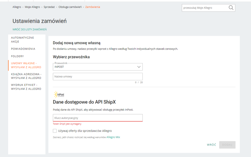
Task: Enable Używaj oferty dla sprzedawców Allegro checkbox
Action: [55, 131]
